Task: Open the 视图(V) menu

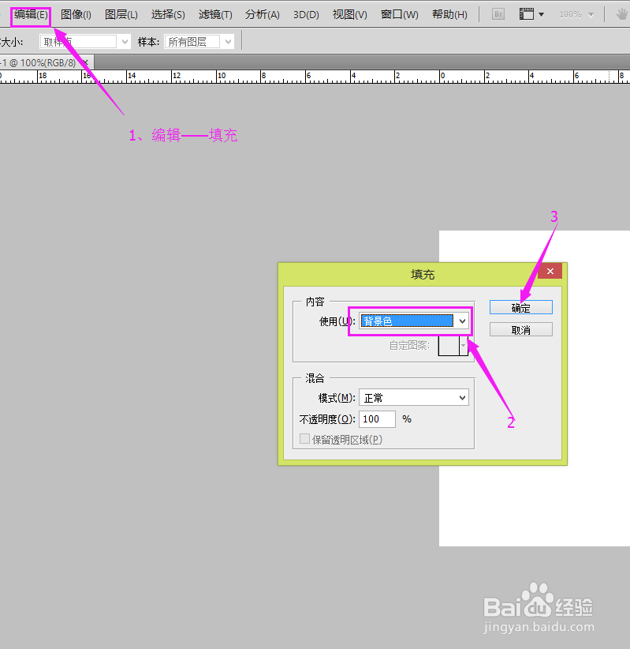Action: pos(350,15)
